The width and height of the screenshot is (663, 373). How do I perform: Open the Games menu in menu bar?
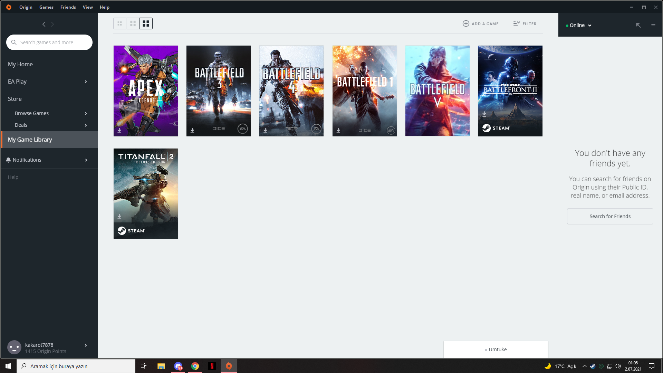tap(46, 7)
